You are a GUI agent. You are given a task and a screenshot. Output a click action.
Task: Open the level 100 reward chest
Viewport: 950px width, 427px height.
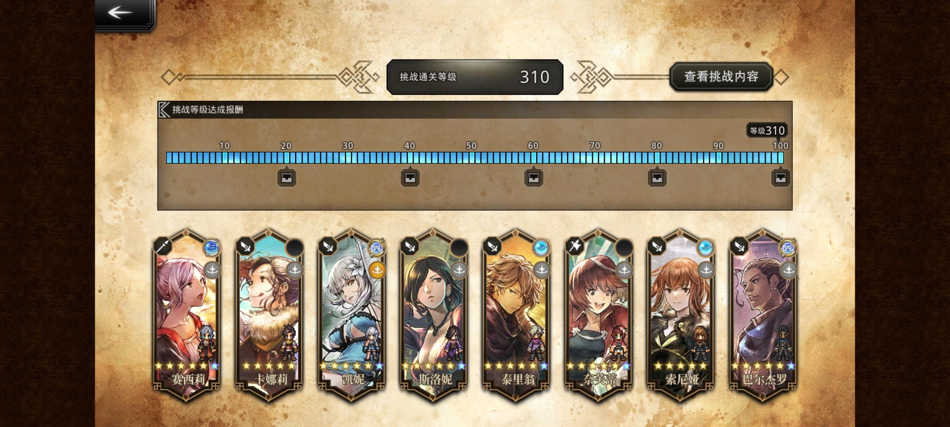pos(781,178)
